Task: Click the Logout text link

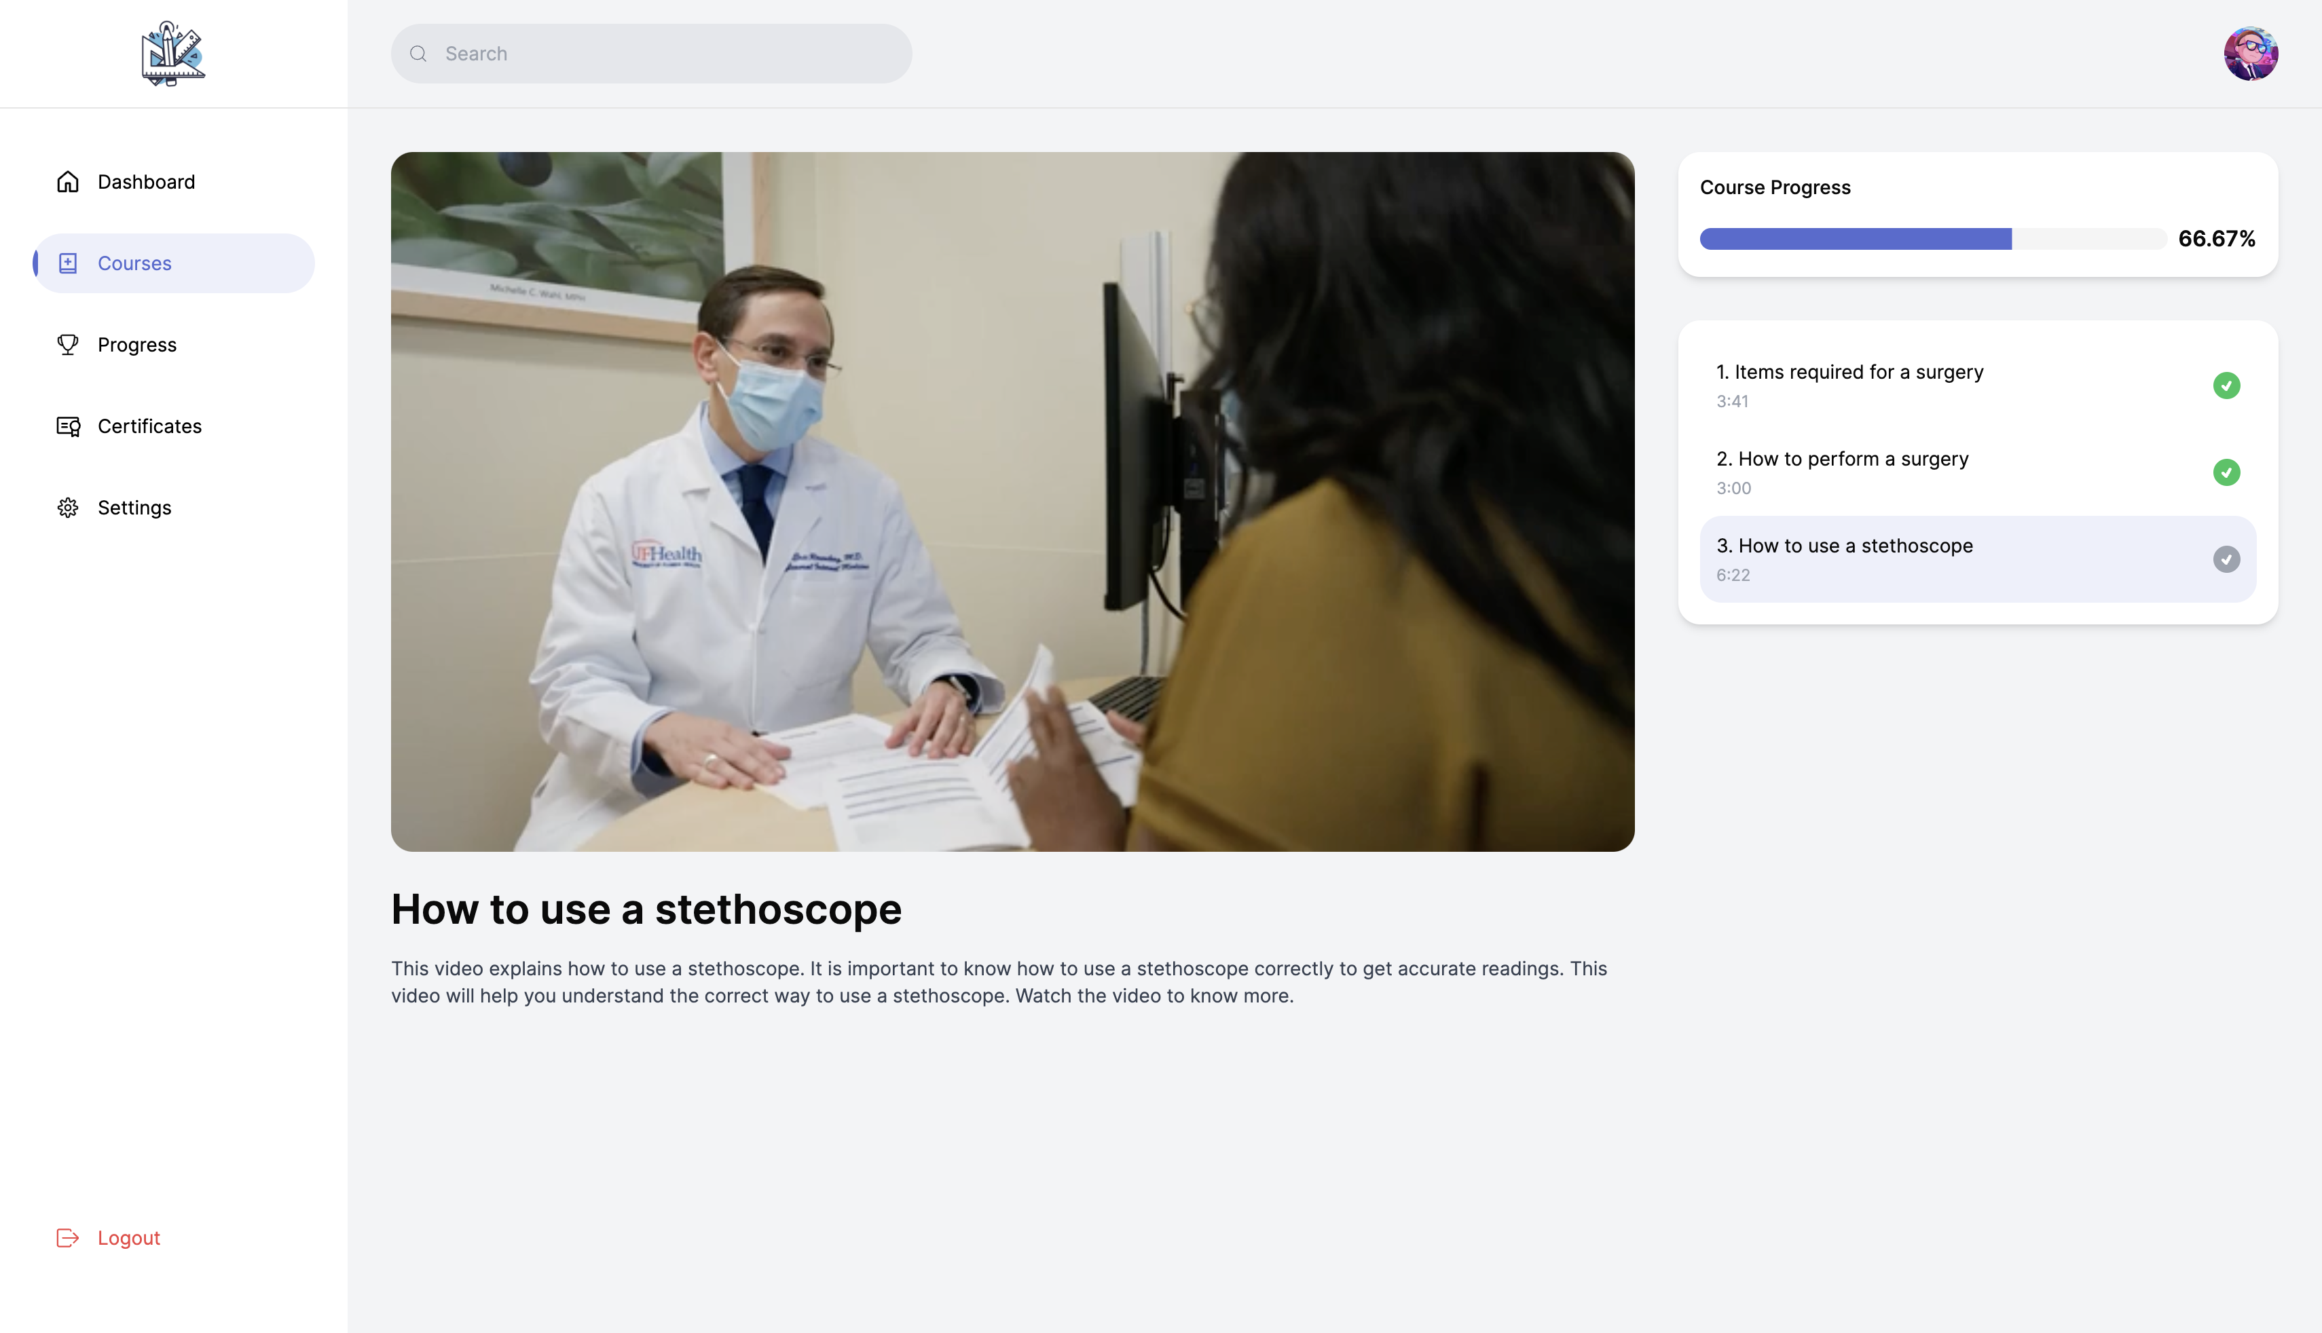Action: coord(129,1238)
